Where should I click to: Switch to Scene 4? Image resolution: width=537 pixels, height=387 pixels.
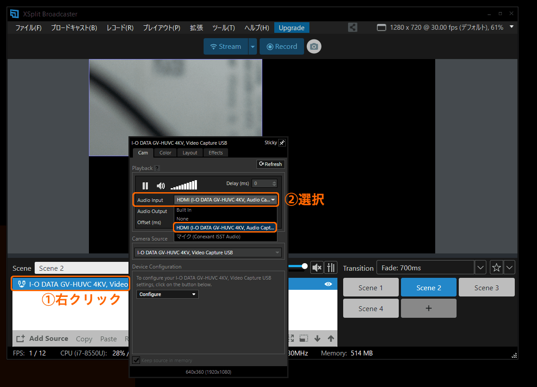[371, 308]
